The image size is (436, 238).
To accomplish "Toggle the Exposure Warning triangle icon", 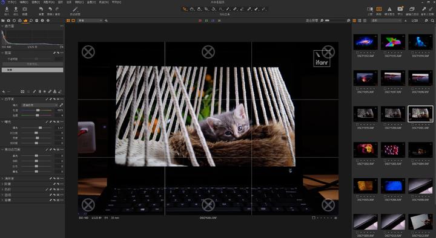I will pos(389,9).
